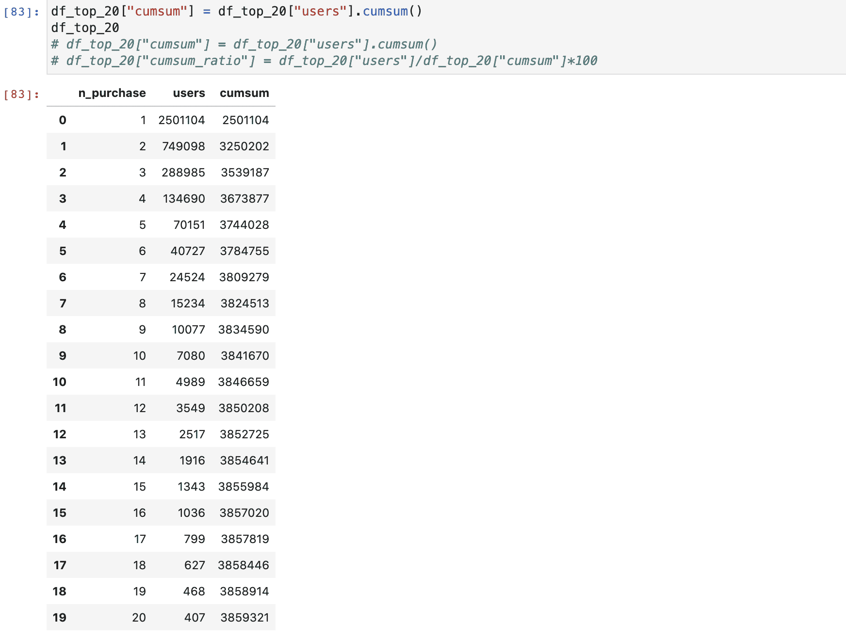Select the output prompt [83] beside the table
Viewport: 846px width, 640px height.
click(x=21, y=94)
